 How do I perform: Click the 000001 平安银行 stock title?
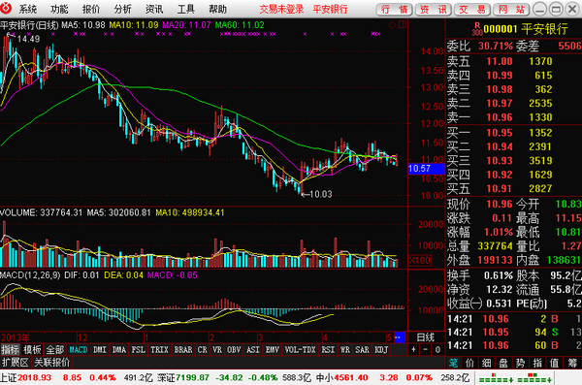tap(526, 29)
